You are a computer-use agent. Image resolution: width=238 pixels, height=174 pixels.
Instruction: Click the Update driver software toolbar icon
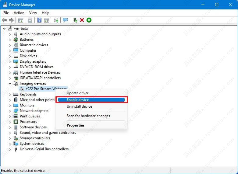[56, 20]
